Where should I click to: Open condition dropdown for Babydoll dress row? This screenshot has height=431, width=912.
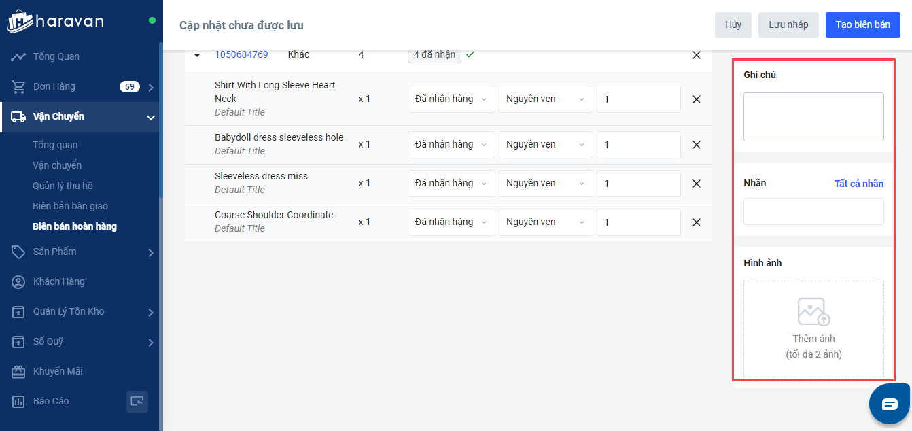coord(545,145)
